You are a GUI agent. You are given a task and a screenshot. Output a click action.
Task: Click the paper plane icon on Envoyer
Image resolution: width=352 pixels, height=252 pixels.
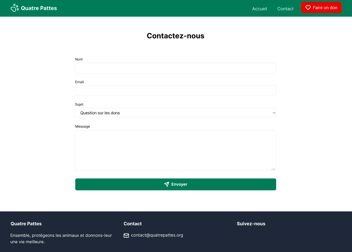[x=166, y=184]
